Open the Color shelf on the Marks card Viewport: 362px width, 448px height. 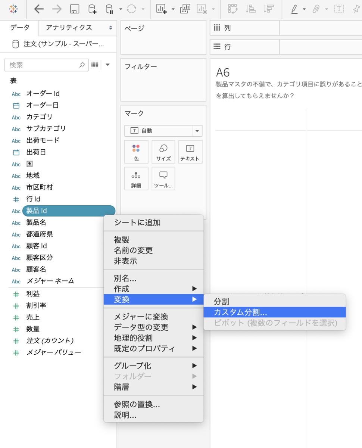tap(136, 152)
